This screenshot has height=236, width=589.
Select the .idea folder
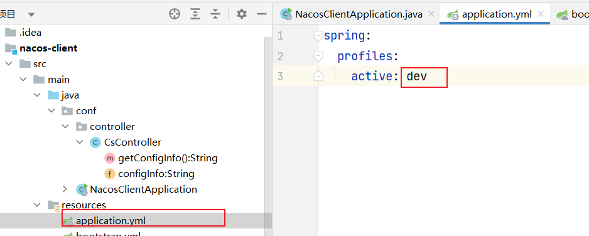[30, 33]
